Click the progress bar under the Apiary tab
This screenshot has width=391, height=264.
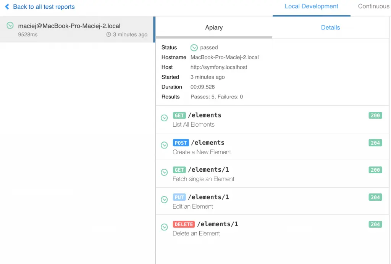(214, 37)
